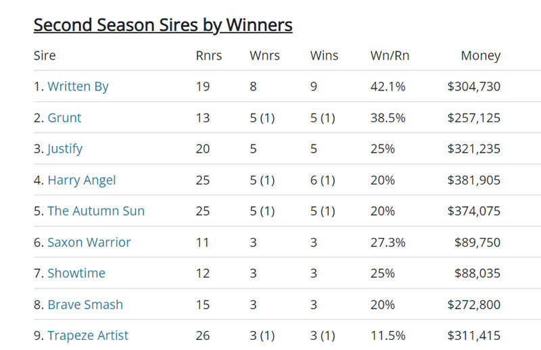The image size is (541, 350).
Task: Click the Wins column header
Action: point(324,55)
